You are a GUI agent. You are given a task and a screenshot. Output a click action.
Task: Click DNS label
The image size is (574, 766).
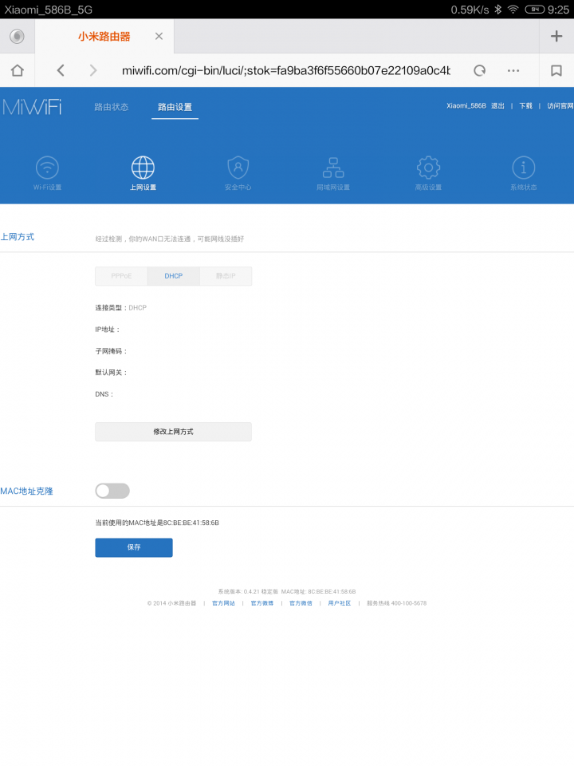104,394
